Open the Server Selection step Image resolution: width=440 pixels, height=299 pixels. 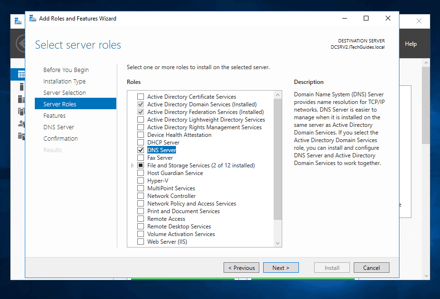point(64,93)
